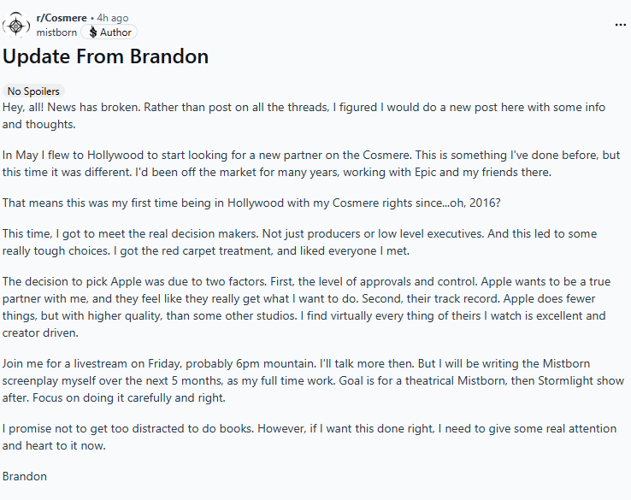The width and height of the screenshot is (631, 500).
Task: Open the mistborn user profile
Action: click(56, 32)
